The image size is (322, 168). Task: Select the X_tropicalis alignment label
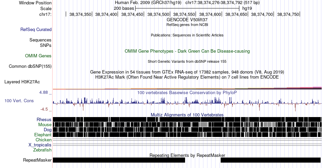pyautogui.click(x=40, y=145)
